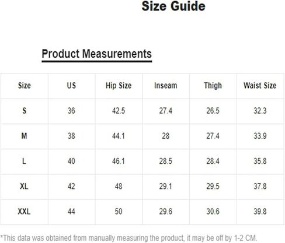Select the Thigh column header
285x243 pixels.
[x=213, y=86]
